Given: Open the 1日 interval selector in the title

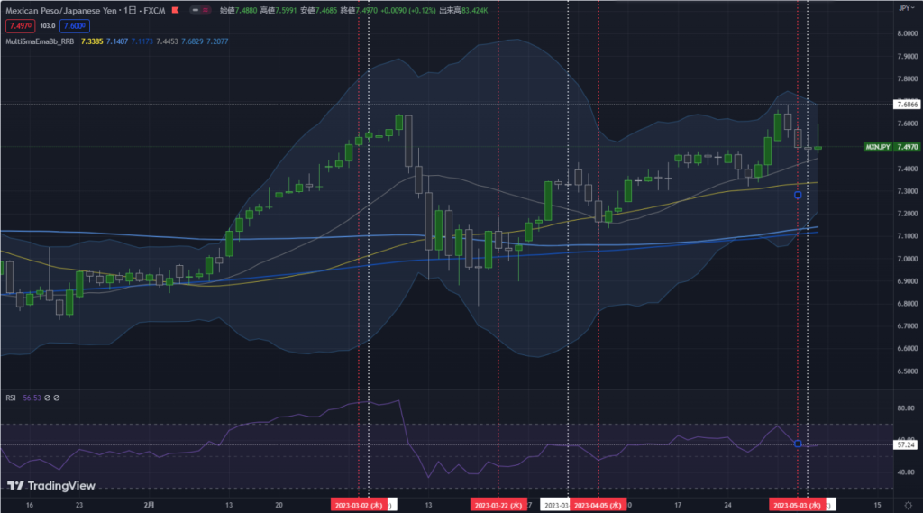Looking at the screenshot, I should tap(130, 10).
